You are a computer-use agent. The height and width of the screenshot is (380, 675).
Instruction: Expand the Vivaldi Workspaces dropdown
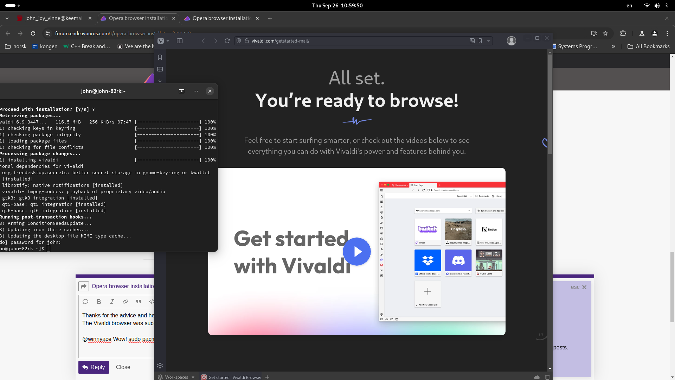click(x=176, y=377)
